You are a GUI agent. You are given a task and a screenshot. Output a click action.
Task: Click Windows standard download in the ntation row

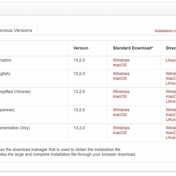coord(121,60)
